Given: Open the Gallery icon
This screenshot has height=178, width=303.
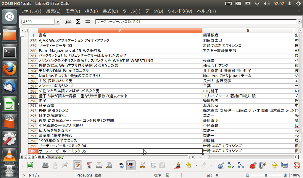Looking at the screenshot, I should point(284,165).
